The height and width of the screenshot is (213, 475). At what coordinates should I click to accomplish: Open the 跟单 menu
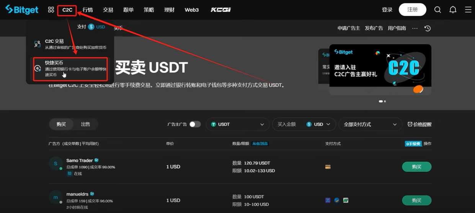pos(128,10)
